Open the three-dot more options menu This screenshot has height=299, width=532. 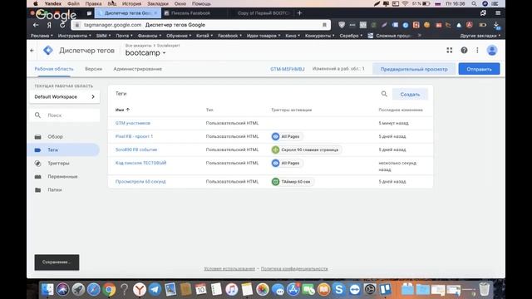(x=477, y=50)
